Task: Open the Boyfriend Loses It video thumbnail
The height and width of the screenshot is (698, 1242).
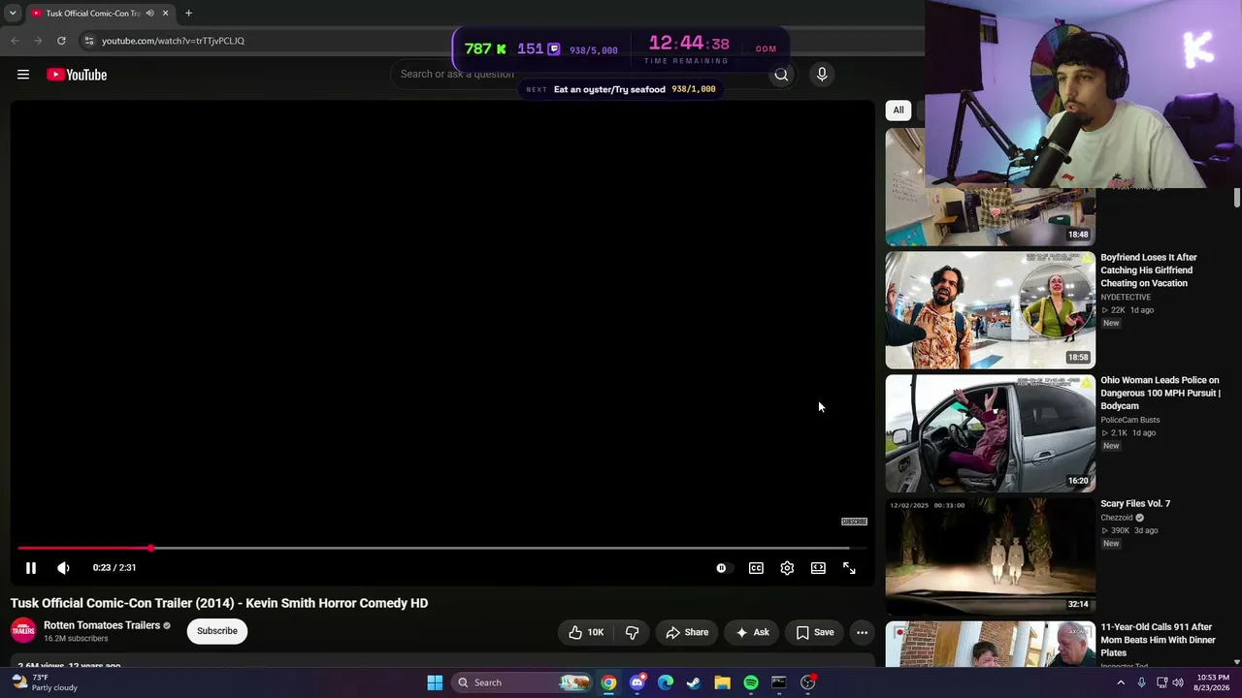Action: pyautogui.click(x=990, y=310)
